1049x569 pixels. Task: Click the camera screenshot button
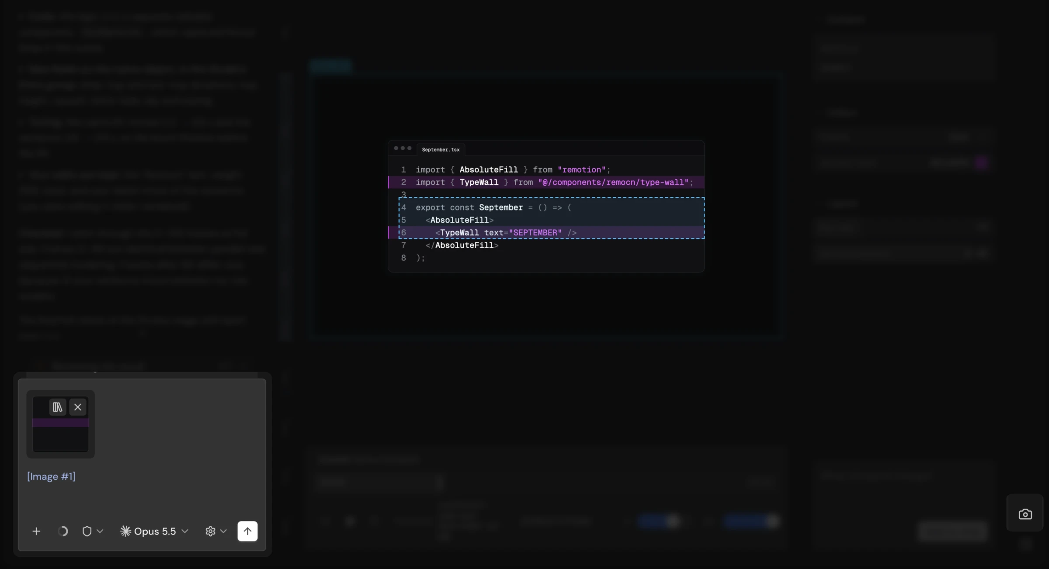(1025, 514)
